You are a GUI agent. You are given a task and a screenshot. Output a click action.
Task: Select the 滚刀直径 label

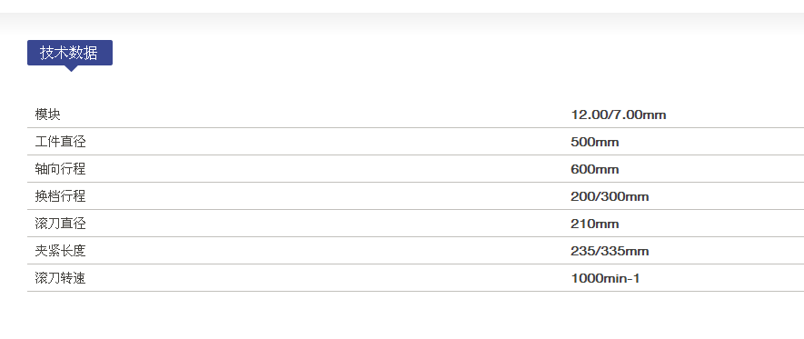tap(61, 224)
